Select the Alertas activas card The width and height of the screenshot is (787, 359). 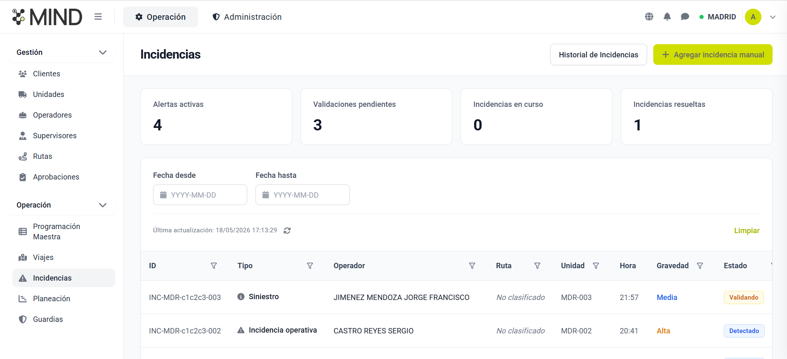(x=216, y=117)
